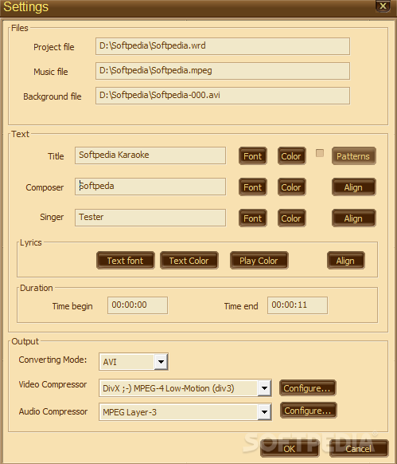Click the Music file path field
This screenshot has height=464, width=397.
point(223,71)
